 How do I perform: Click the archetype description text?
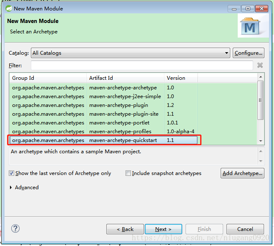[x=76, y=152]
